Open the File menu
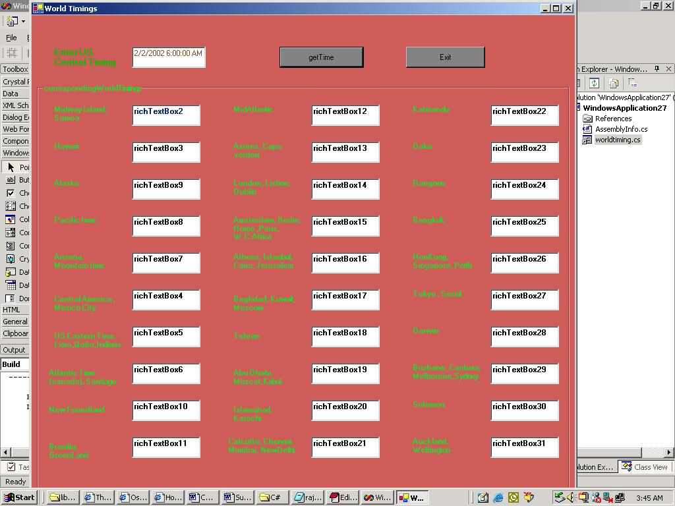675x506 pixels. pos(11,38)
